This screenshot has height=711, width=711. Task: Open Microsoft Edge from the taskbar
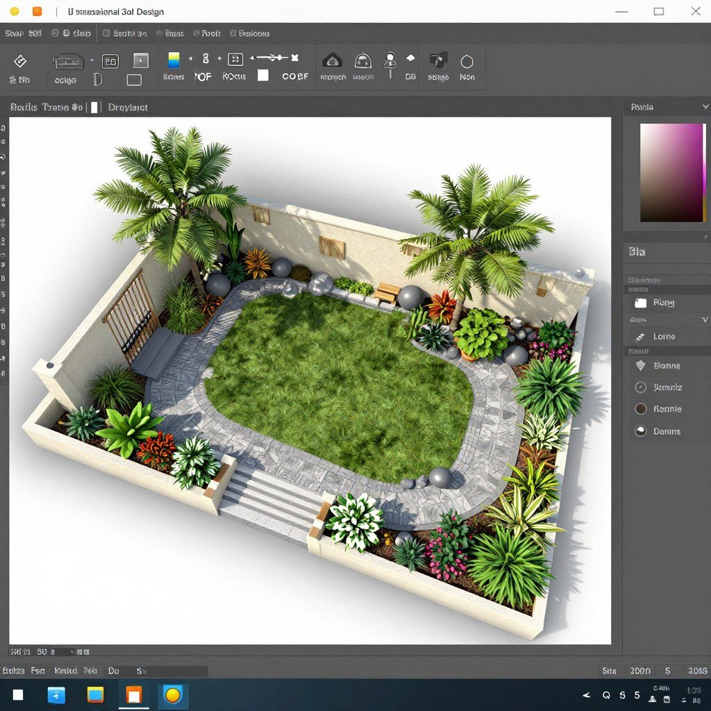tap(56, 694)
